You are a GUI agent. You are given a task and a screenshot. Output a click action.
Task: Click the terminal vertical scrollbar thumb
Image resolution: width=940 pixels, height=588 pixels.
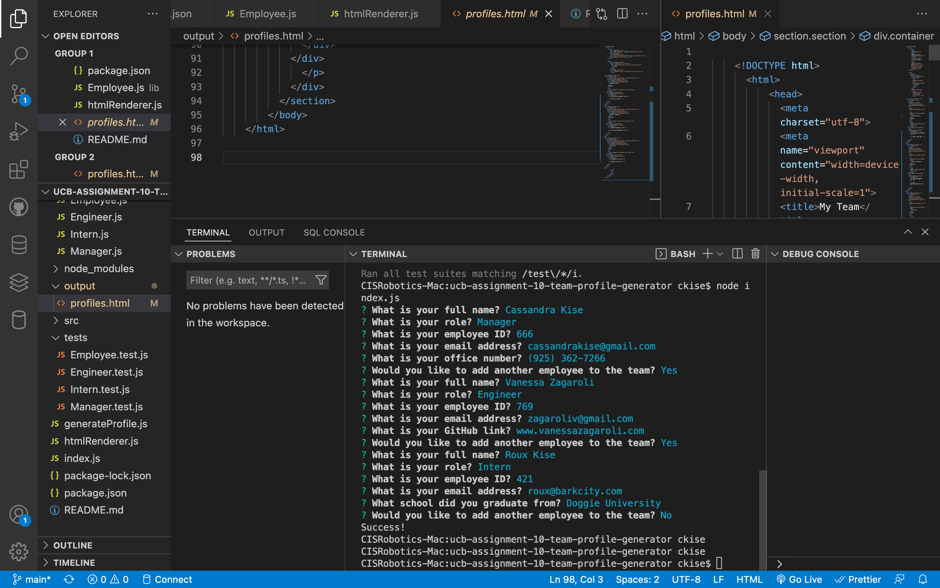(x=762, y=520)
